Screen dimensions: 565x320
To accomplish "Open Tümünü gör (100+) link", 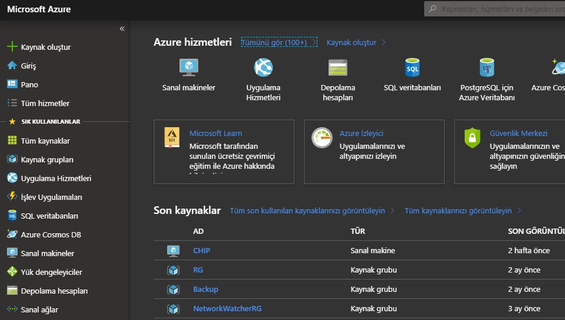I will coord(279,42).
